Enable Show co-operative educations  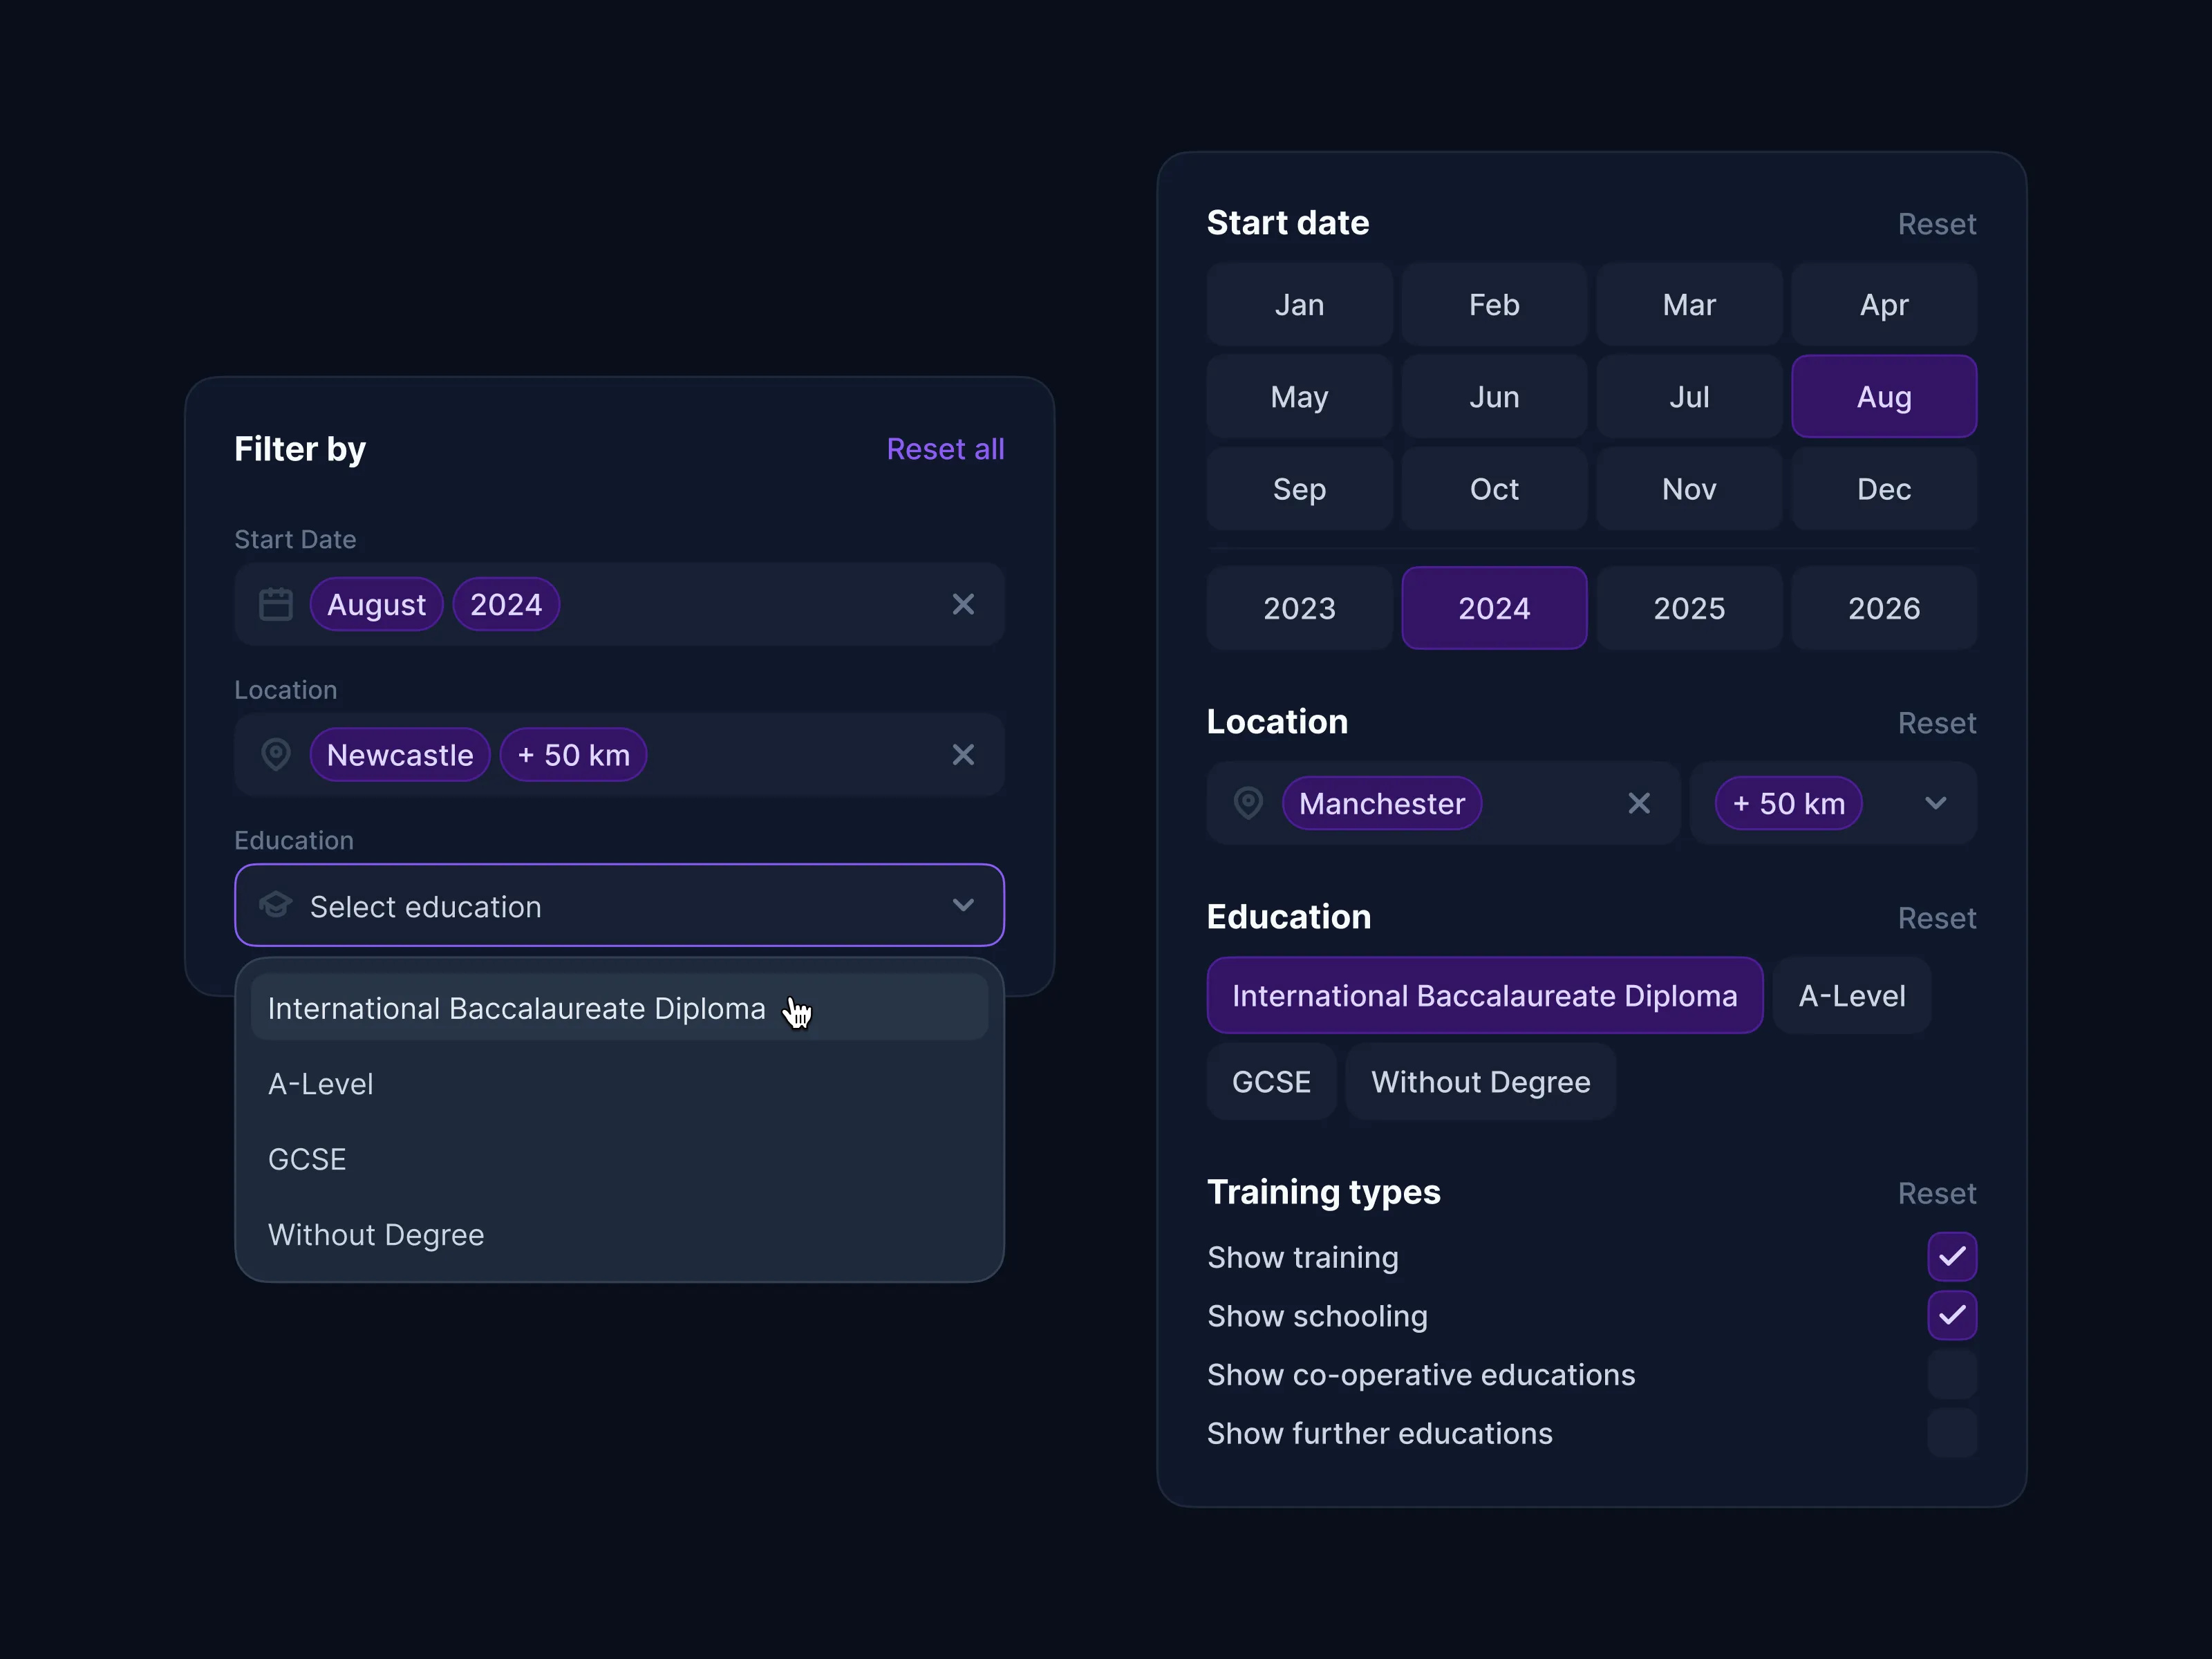[1952, 1374]
